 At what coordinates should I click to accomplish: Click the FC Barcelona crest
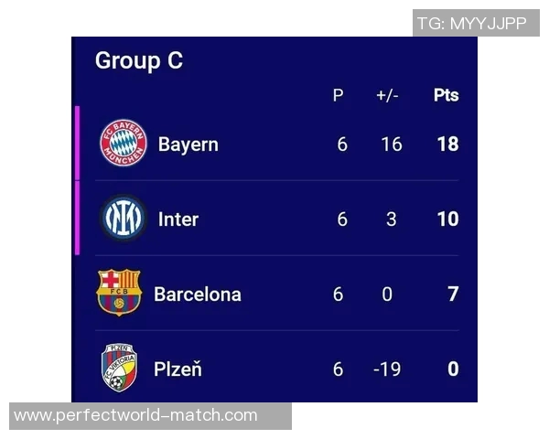[x=119, y=293]
